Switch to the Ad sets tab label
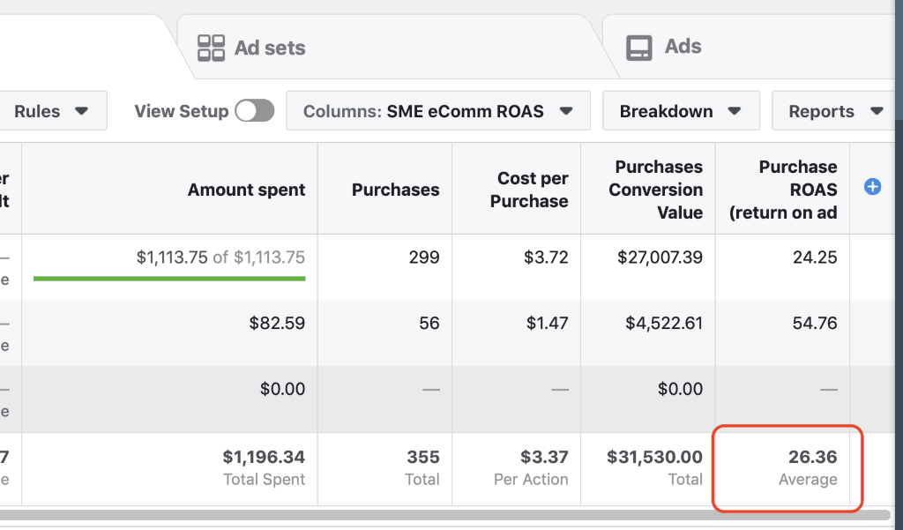Image resolution: width=903 pixels, height=530 pixels. 270,48
